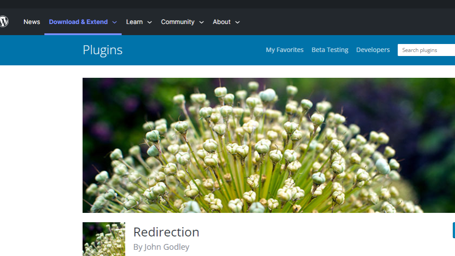The width and height of the screenshot is (455, 256).
Task: Expand the Community dropdown chevron
Action: point(202,22)
